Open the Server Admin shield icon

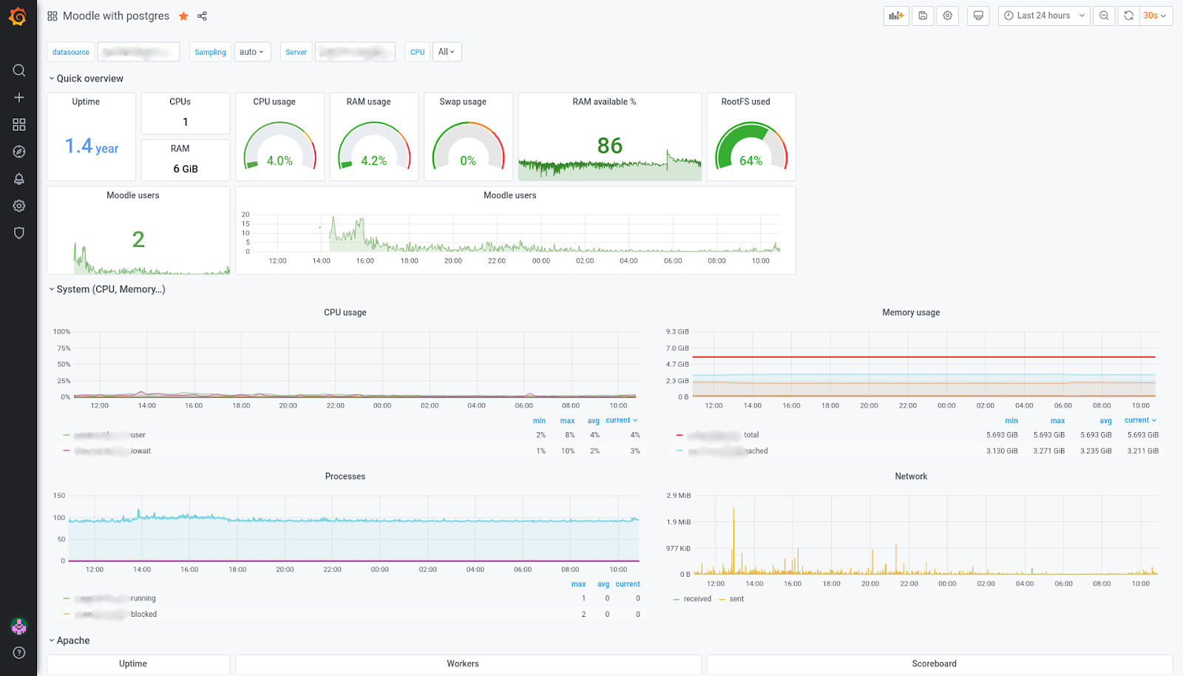19,233
